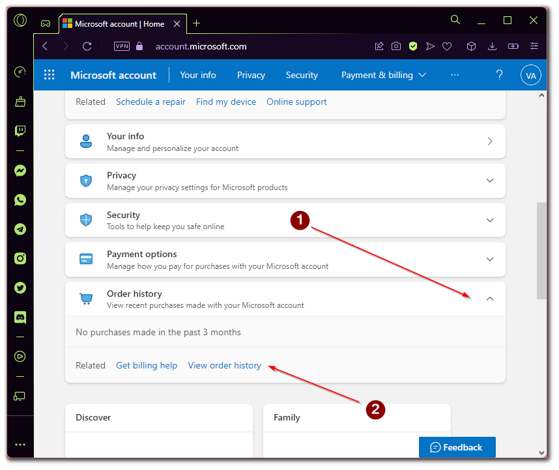The height and width of the screenshot is (470, 559).
Task: Open the Opera main menu logo
Action: pyautogui.click(x=20, y=20)
